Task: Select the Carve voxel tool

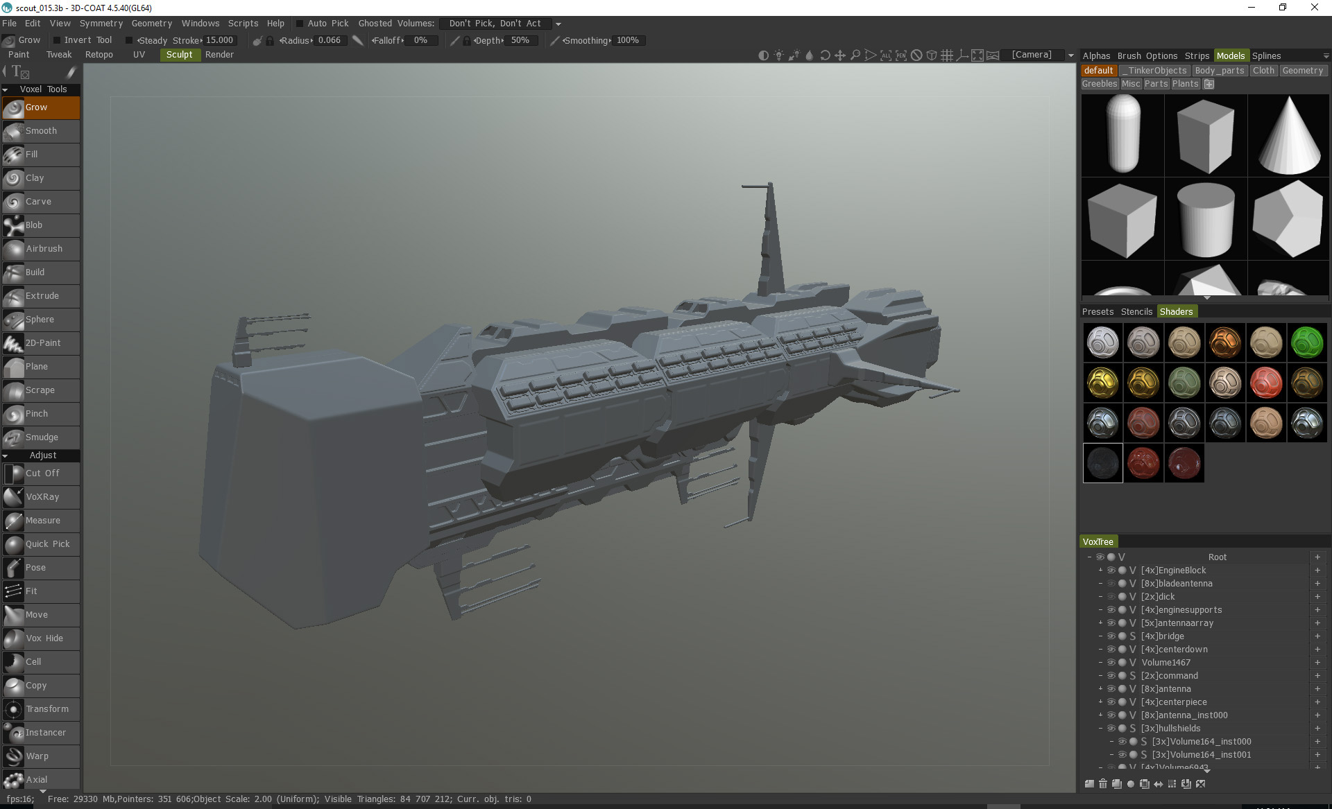Action: tap(40, 202)
